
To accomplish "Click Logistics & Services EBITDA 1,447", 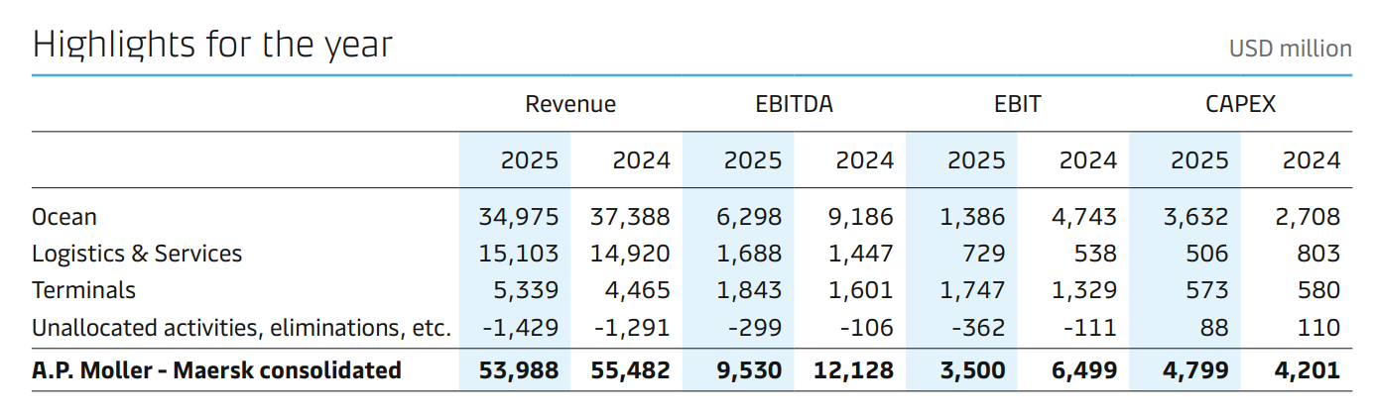I will coord(860,254).
